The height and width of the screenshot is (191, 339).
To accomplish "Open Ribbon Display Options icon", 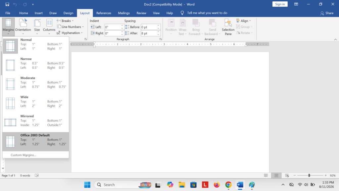I will coord(296,4).
